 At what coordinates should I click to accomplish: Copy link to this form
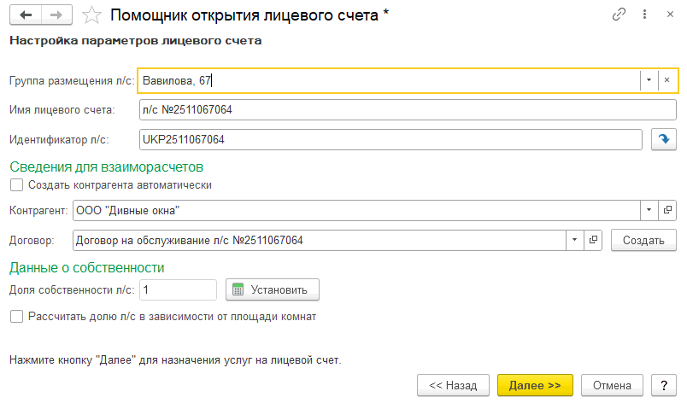pyautogui.click(x=619, y=15)
